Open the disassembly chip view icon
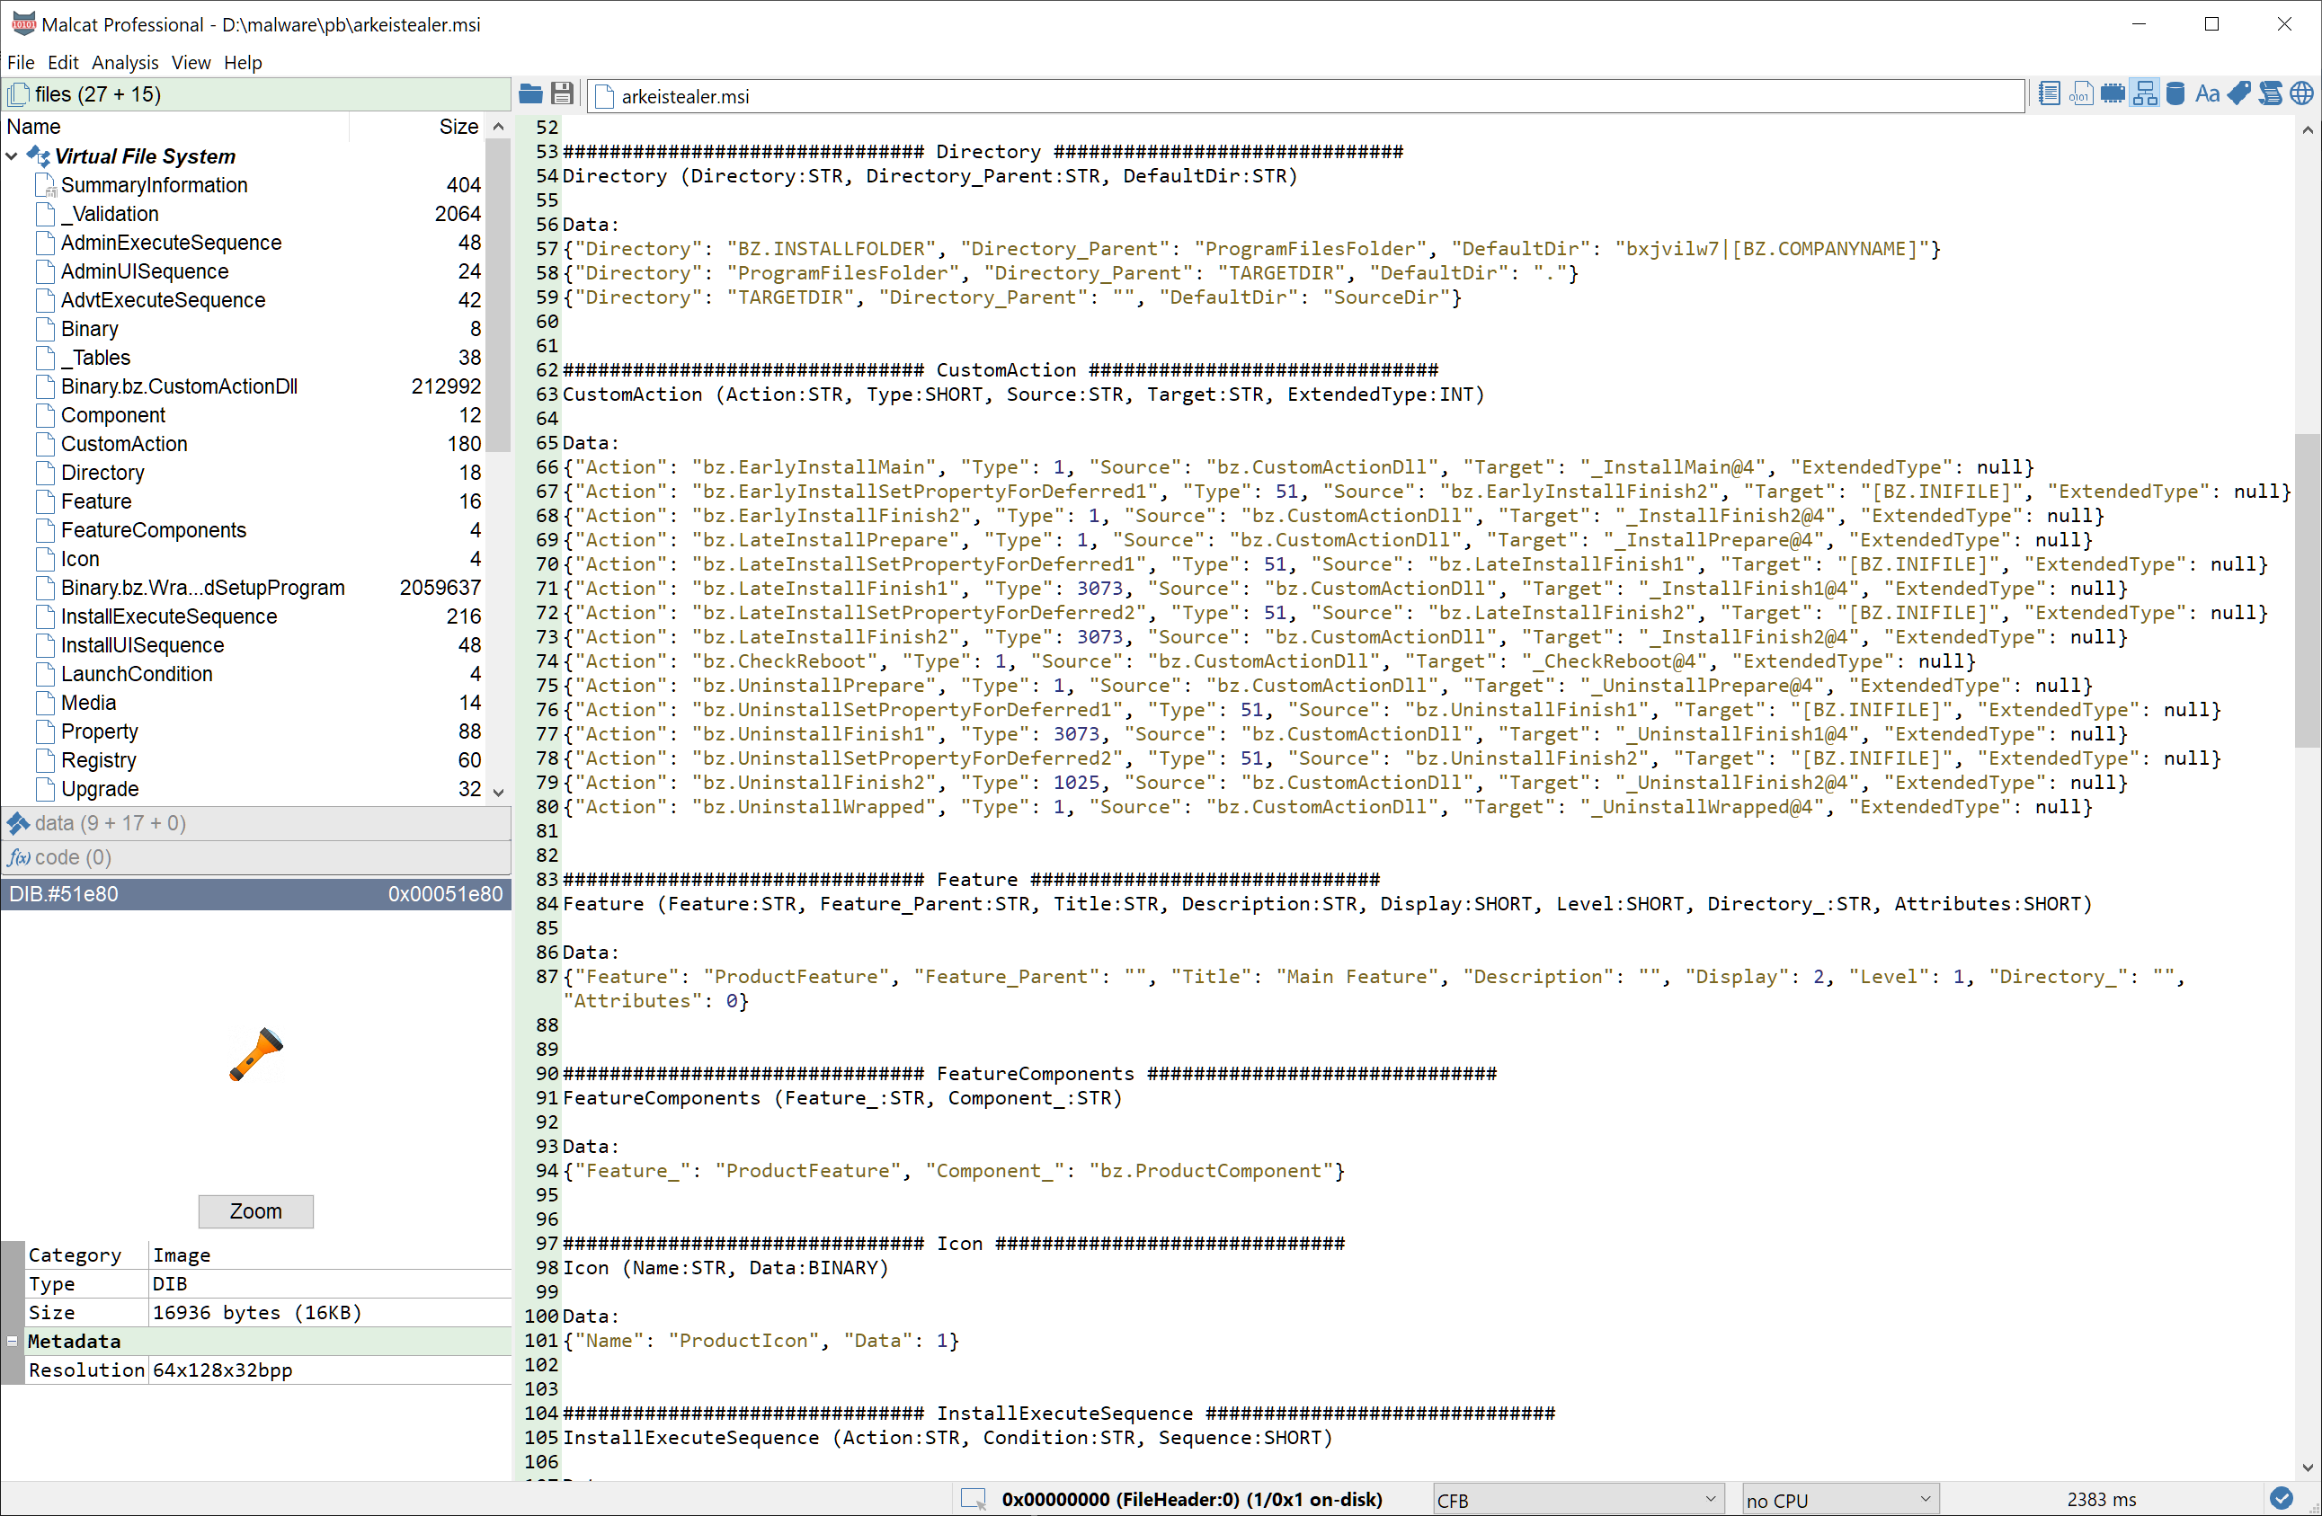 click(x=2113, y=93)
